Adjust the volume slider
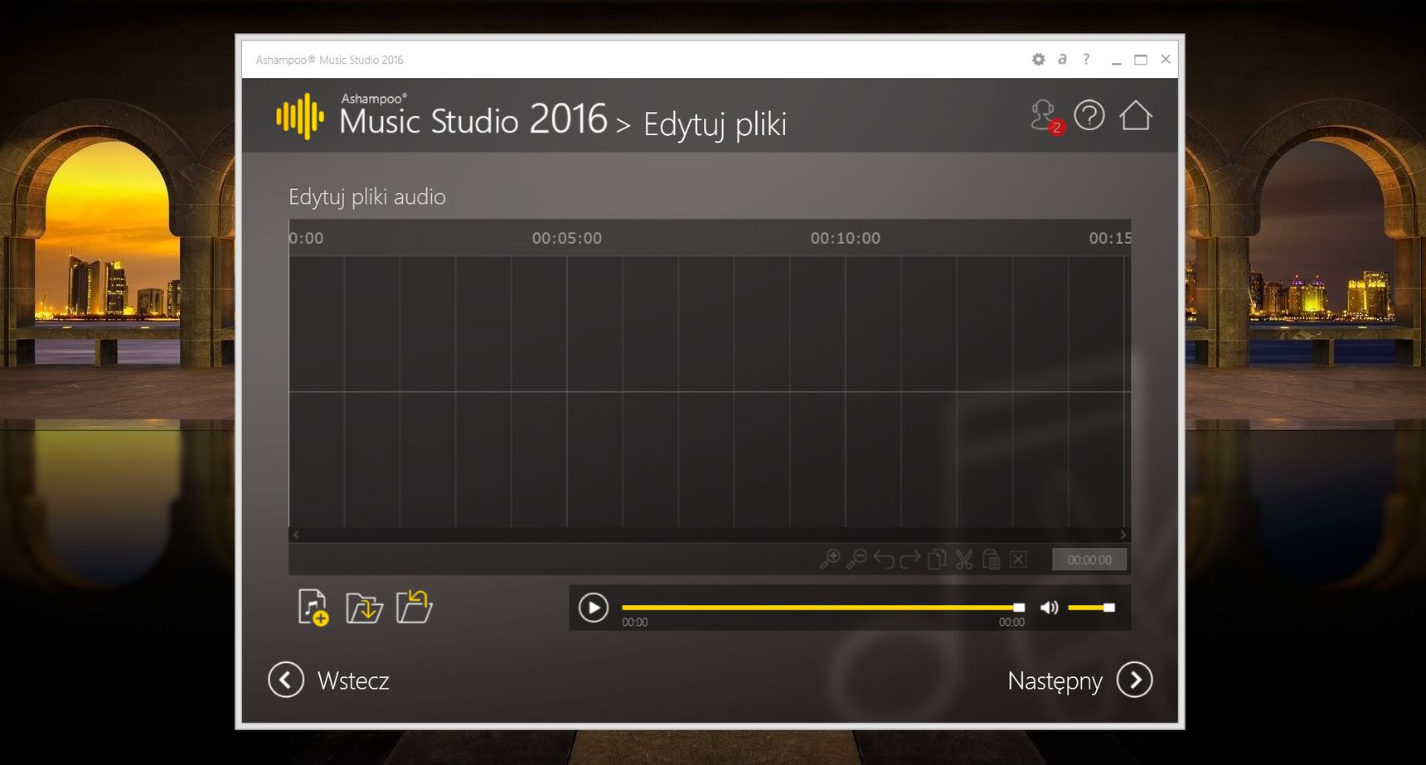This screenshot has height=765, width=1426. (x=1091, y=608)
